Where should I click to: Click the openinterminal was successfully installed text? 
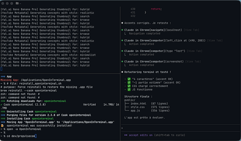[x=40, y=126]
